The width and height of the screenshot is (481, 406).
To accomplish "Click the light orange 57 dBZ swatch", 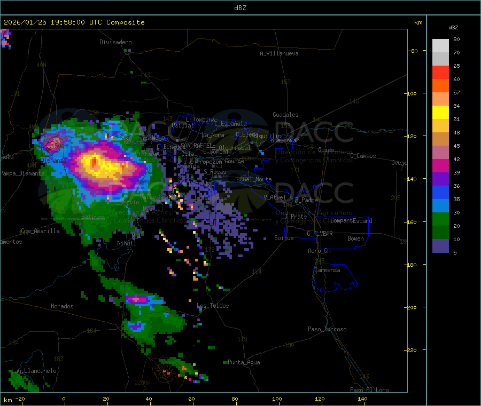I will (x=440, y=99).
